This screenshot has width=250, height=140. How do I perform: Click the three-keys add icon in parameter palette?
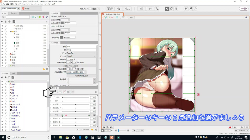(60, 92)
